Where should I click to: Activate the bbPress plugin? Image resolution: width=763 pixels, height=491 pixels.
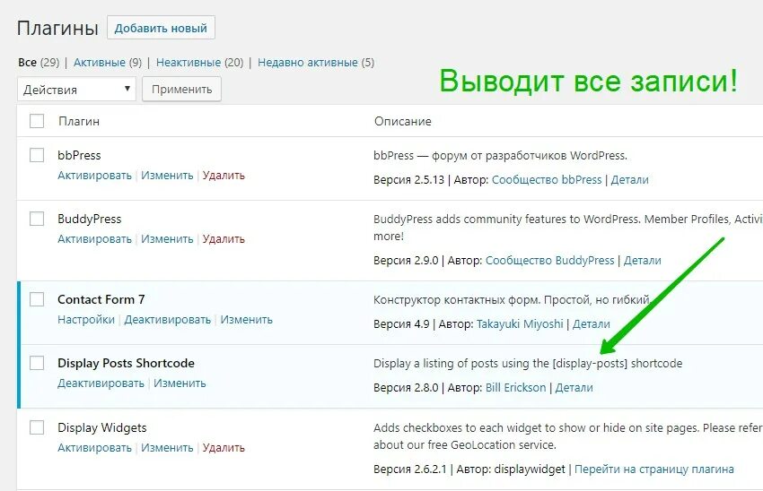click(94, 176)
